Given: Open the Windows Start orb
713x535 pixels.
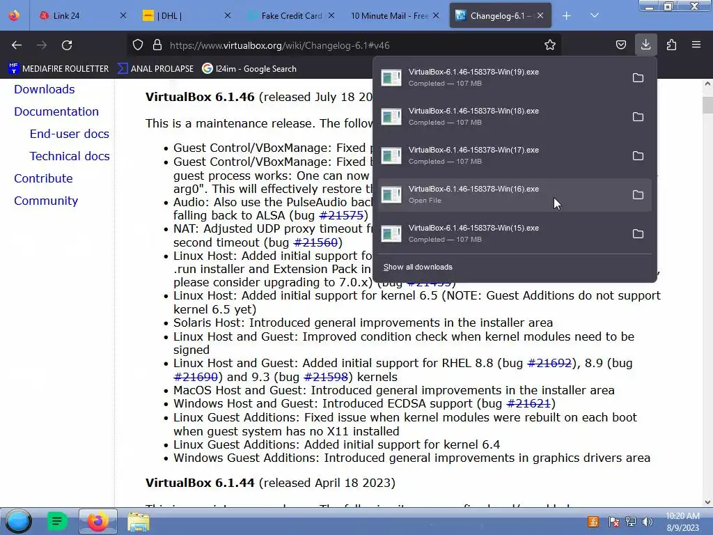Looking at the screenshot, I should [18, 521].
